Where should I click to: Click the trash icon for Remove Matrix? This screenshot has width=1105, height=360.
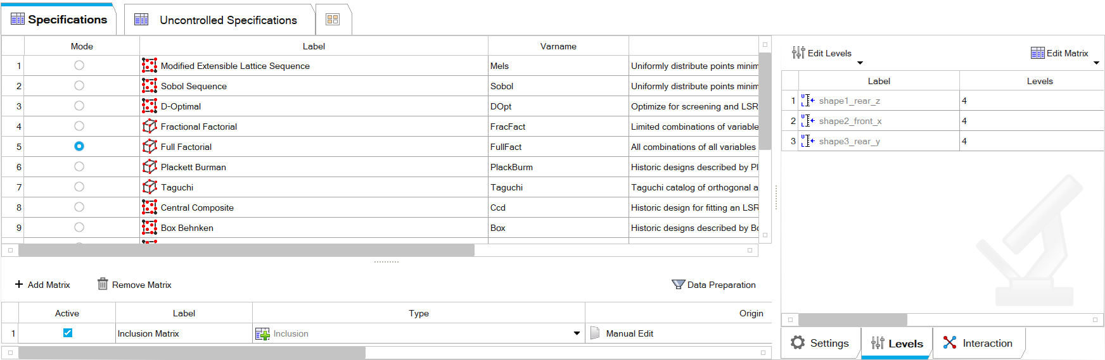103,284
